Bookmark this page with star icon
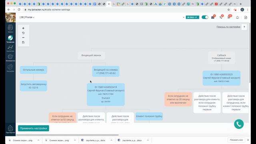 228,10
